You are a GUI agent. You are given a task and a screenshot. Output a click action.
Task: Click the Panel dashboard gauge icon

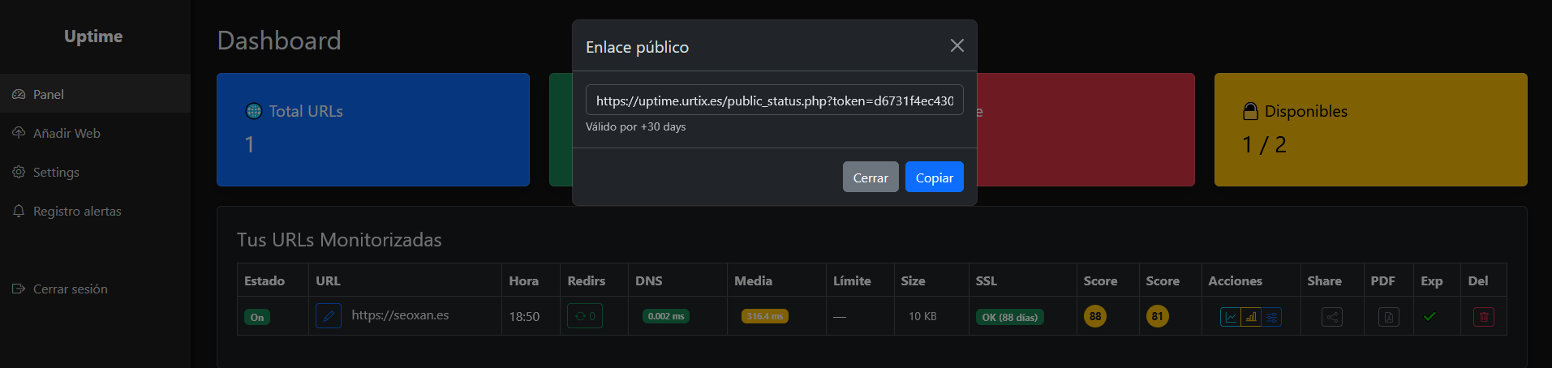[x=19, y=94]
